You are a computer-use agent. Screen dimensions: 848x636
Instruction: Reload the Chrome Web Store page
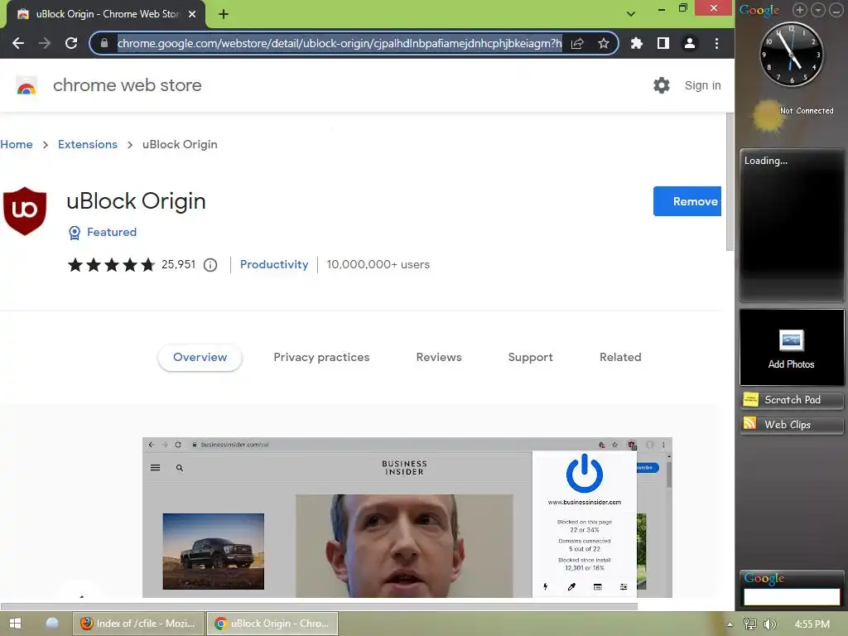click(71, 43)
